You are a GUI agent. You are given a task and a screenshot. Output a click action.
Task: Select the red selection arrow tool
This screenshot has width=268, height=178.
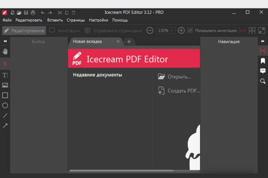pyautogui.click(x=5, y=64)
